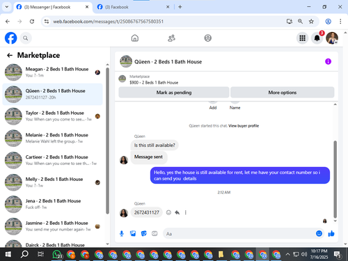Click the address bar URL
Screen dimensions: 348x261
pyautogui.click(x=109, y=22)
